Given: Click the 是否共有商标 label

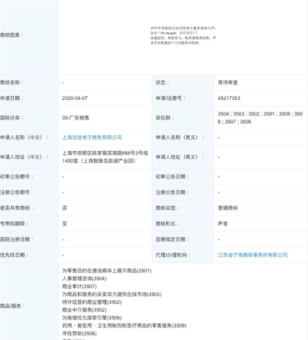Looking at the screenshot, I should [17, 208].
